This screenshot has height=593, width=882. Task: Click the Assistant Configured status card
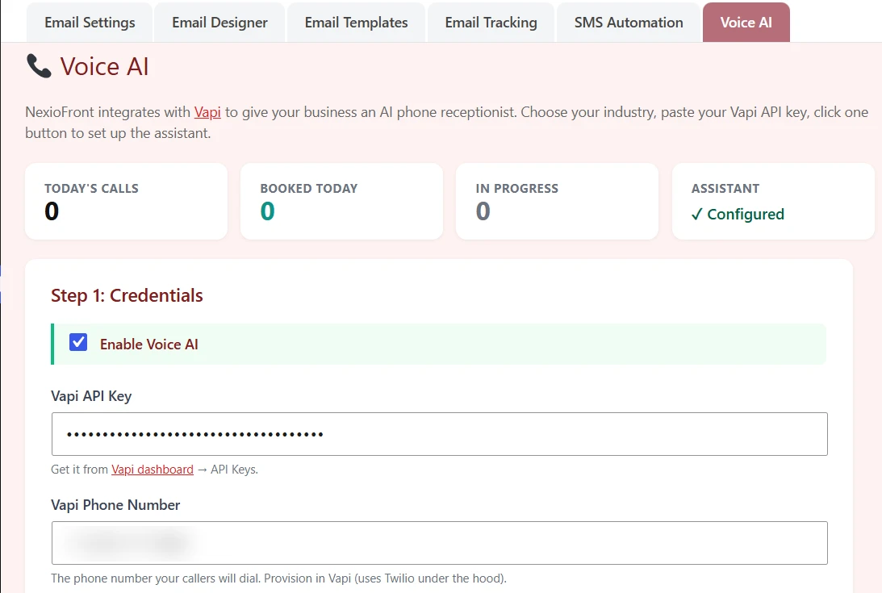point(773,202)
